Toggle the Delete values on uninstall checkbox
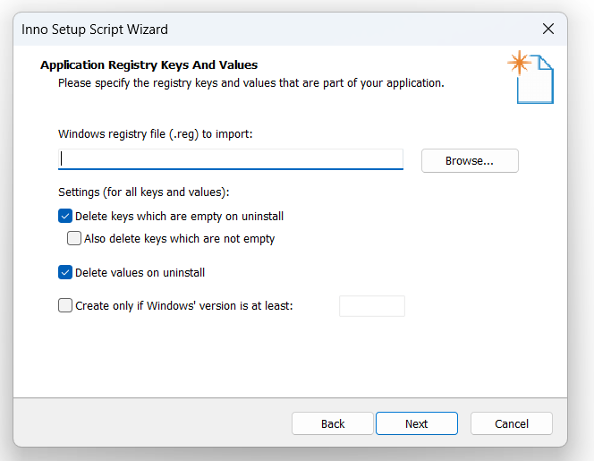Viewport: 594px width, 461px height. [x=65, y=272]
